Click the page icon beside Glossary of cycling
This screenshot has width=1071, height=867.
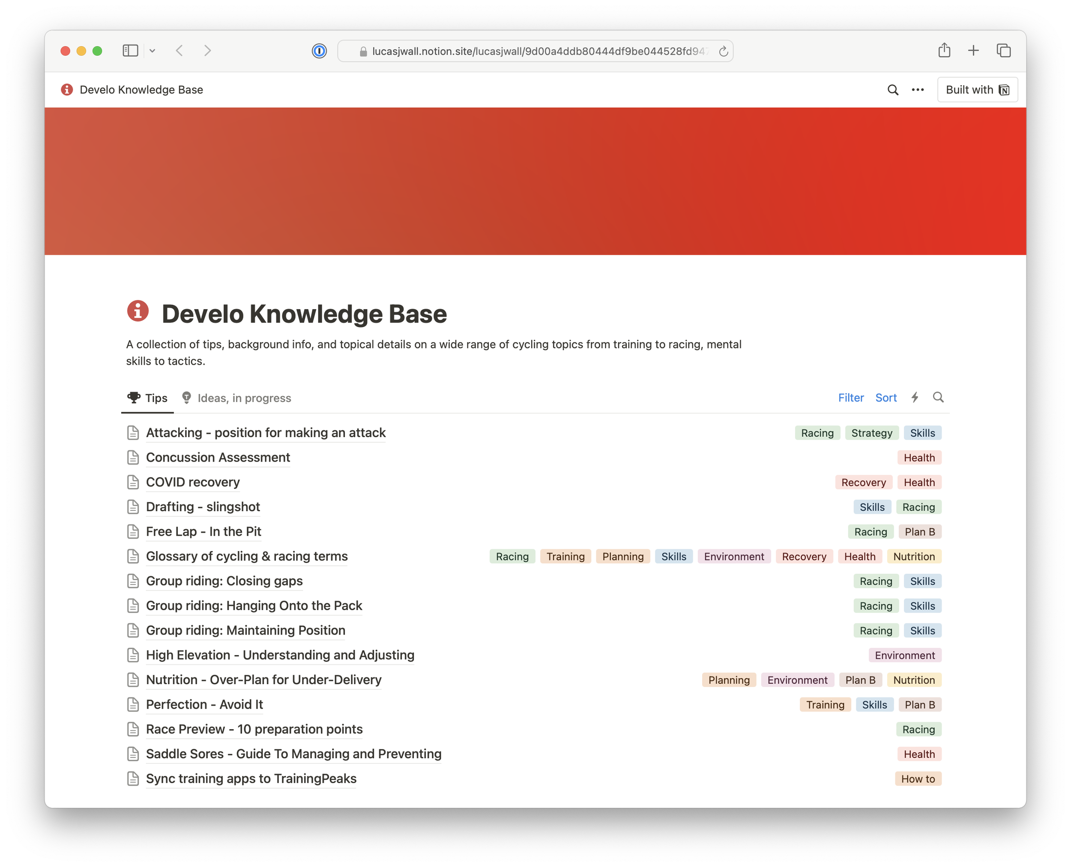133,557
